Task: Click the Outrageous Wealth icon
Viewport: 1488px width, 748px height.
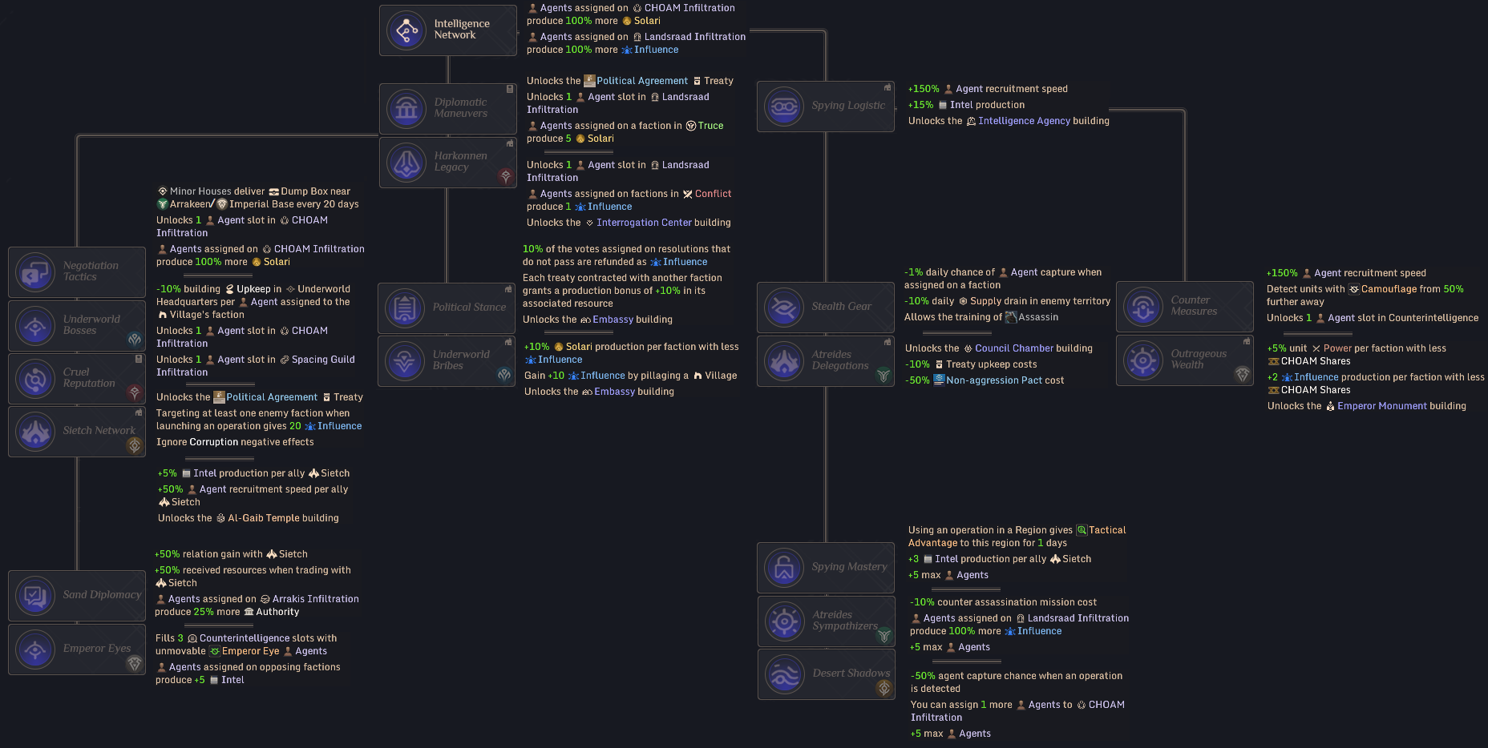Action: click(1143, 360)
